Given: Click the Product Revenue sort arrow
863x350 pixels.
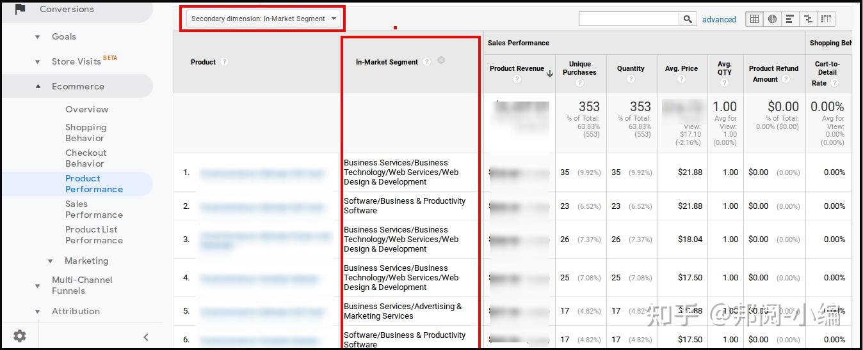Looking at the screenshot, I should point(549,74).
